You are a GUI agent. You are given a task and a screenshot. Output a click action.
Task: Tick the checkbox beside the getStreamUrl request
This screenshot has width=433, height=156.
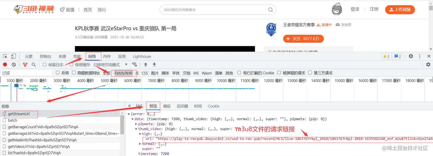[x=4, y=114]
